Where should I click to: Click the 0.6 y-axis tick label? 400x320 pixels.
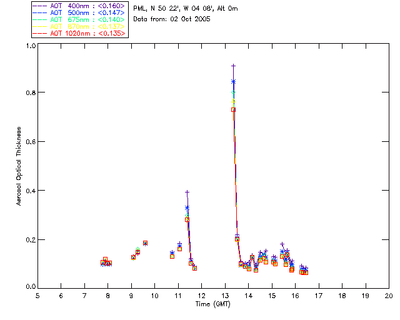31,142
